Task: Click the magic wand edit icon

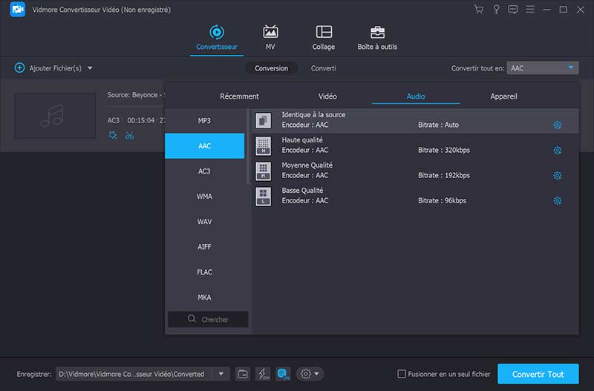Action: click(x=112, y=135)
